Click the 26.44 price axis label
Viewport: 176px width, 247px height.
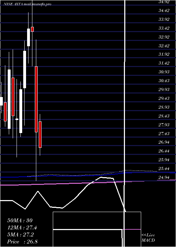pos(164,151)
